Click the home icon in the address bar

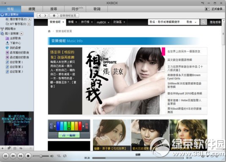point(54,16)
